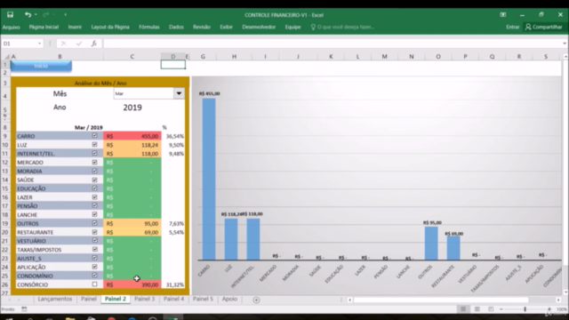Image resolution: width=569 pixels, height=320 pixels.
Task: Check the CONSÓRCIO checkbox
Action: coord(95,284)
